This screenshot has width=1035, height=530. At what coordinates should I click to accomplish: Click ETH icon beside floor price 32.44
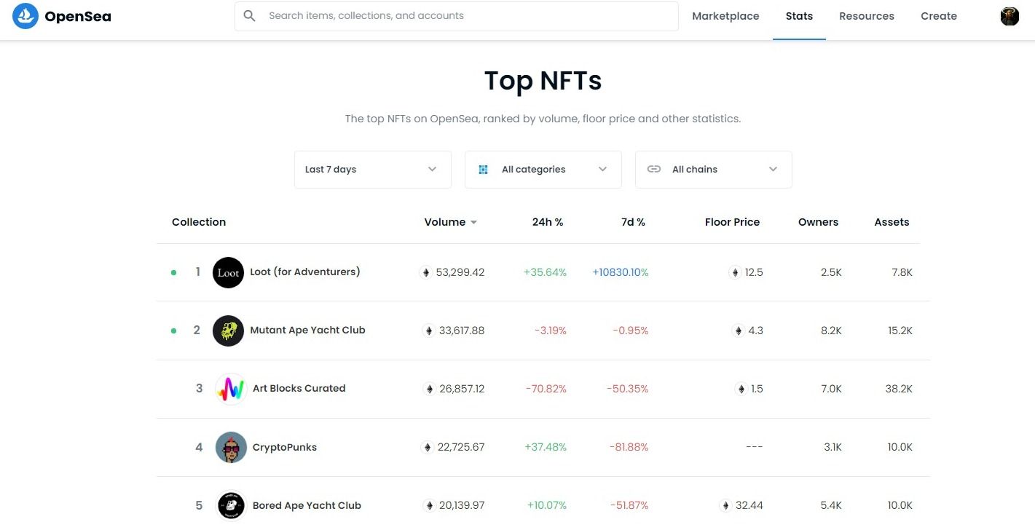point(725,505)
